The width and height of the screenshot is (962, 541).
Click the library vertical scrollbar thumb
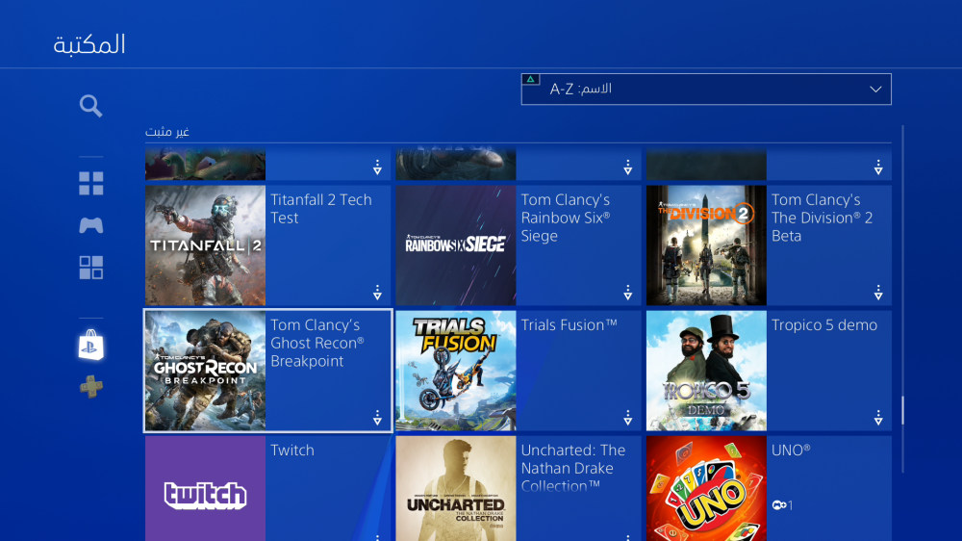(902, 410)
